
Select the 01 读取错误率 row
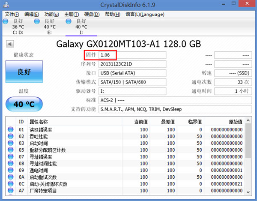tap(125, 130)
